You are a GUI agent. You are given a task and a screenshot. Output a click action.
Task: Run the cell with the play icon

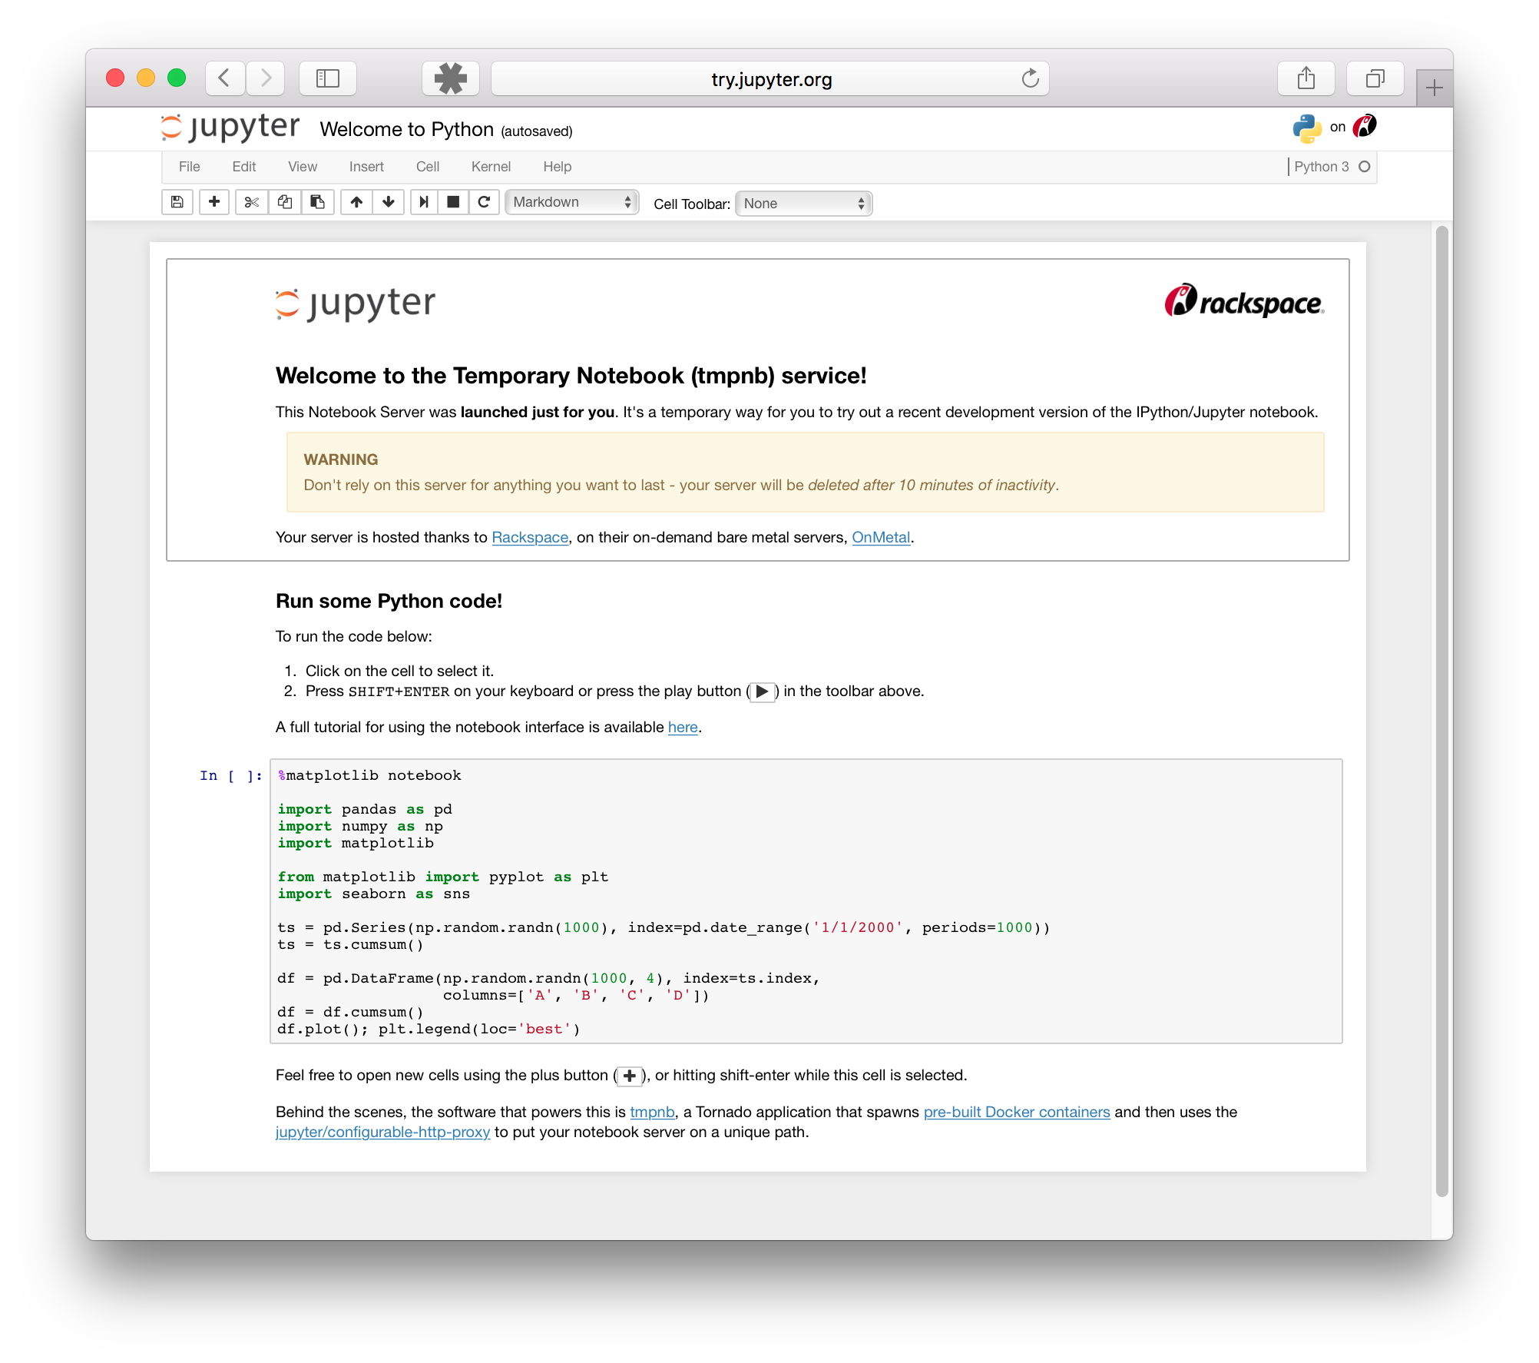coord(424,202)
